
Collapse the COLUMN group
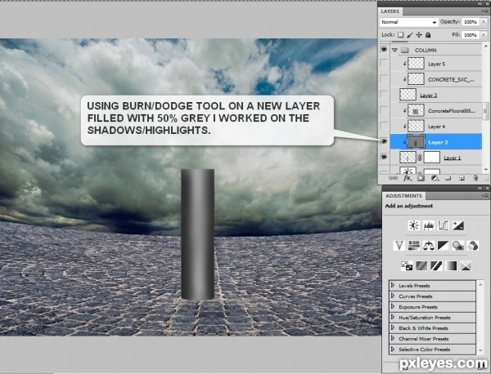click(x=394, y=50)
